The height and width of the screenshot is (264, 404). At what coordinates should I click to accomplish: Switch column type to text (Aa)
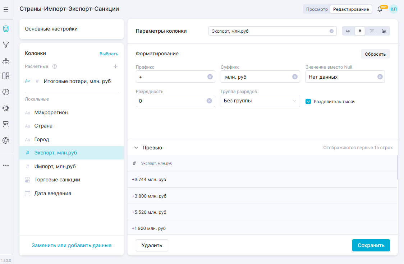coord(348,31)
